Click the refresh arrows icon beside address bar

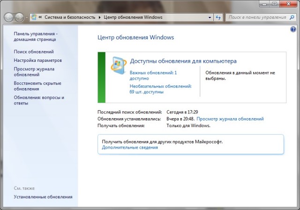[x=218, y=17]
